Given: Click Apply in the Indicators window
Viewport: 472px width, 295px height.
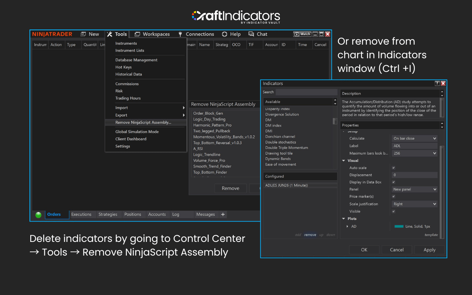Looking at the screenshot, I should coord(430,250).
